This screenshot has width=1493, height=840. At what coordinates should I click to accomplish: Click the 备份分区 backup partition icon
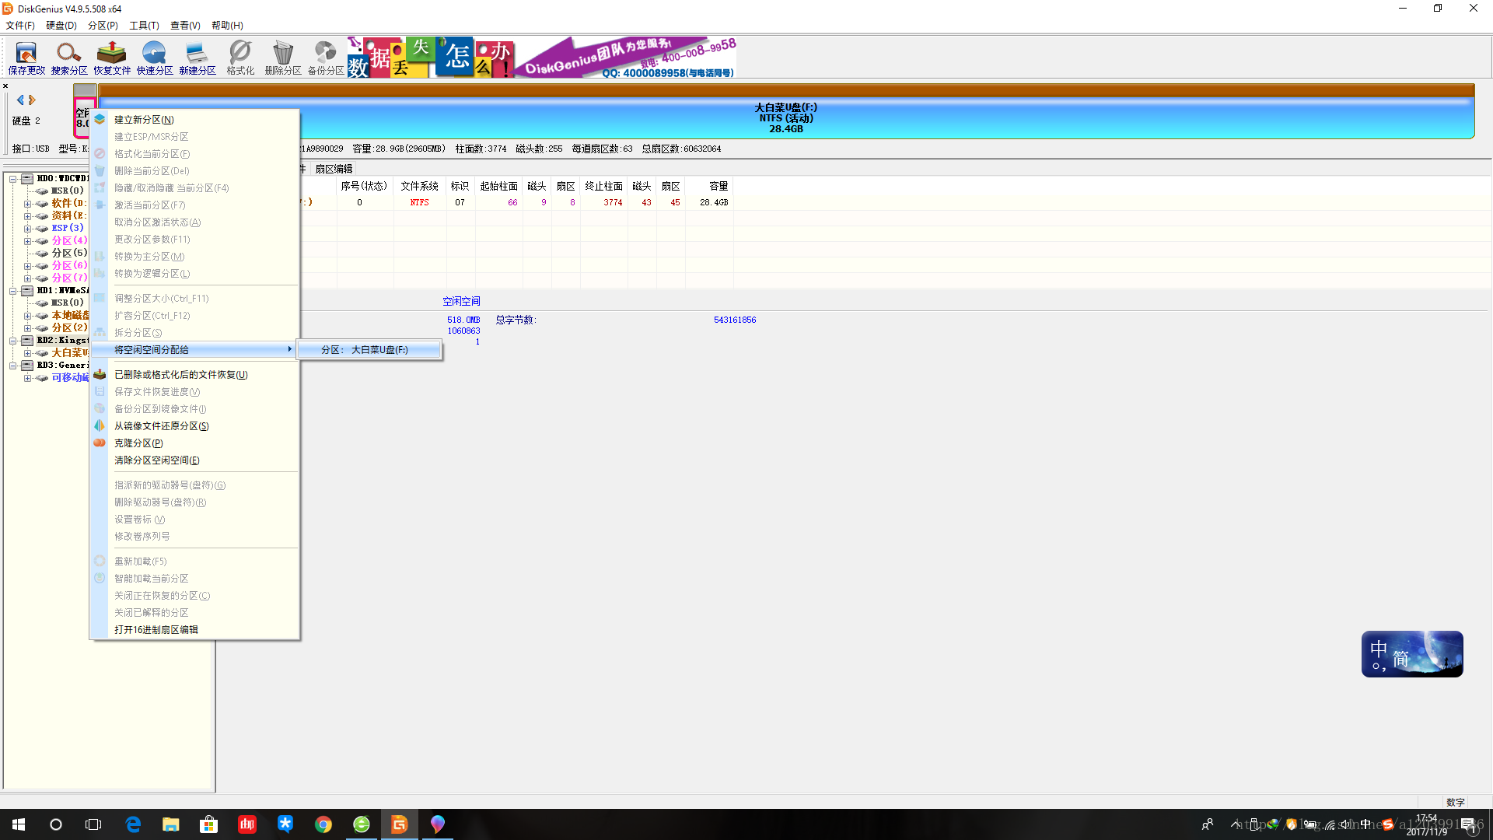326,58
